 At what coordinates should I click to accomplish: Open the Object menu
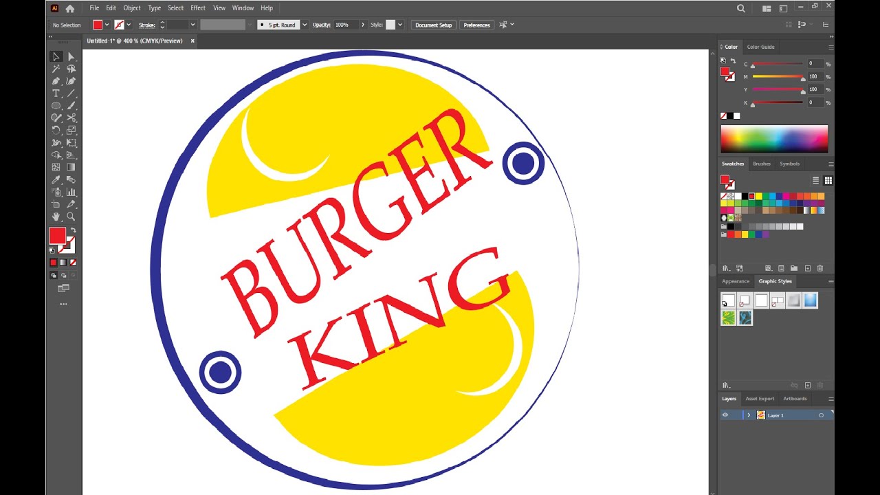[x=132, y=8]
